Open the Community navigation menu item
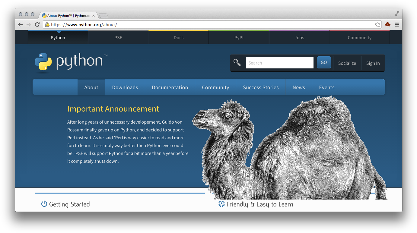The width and height of the screenshot is (417, 233). point(215,87)
